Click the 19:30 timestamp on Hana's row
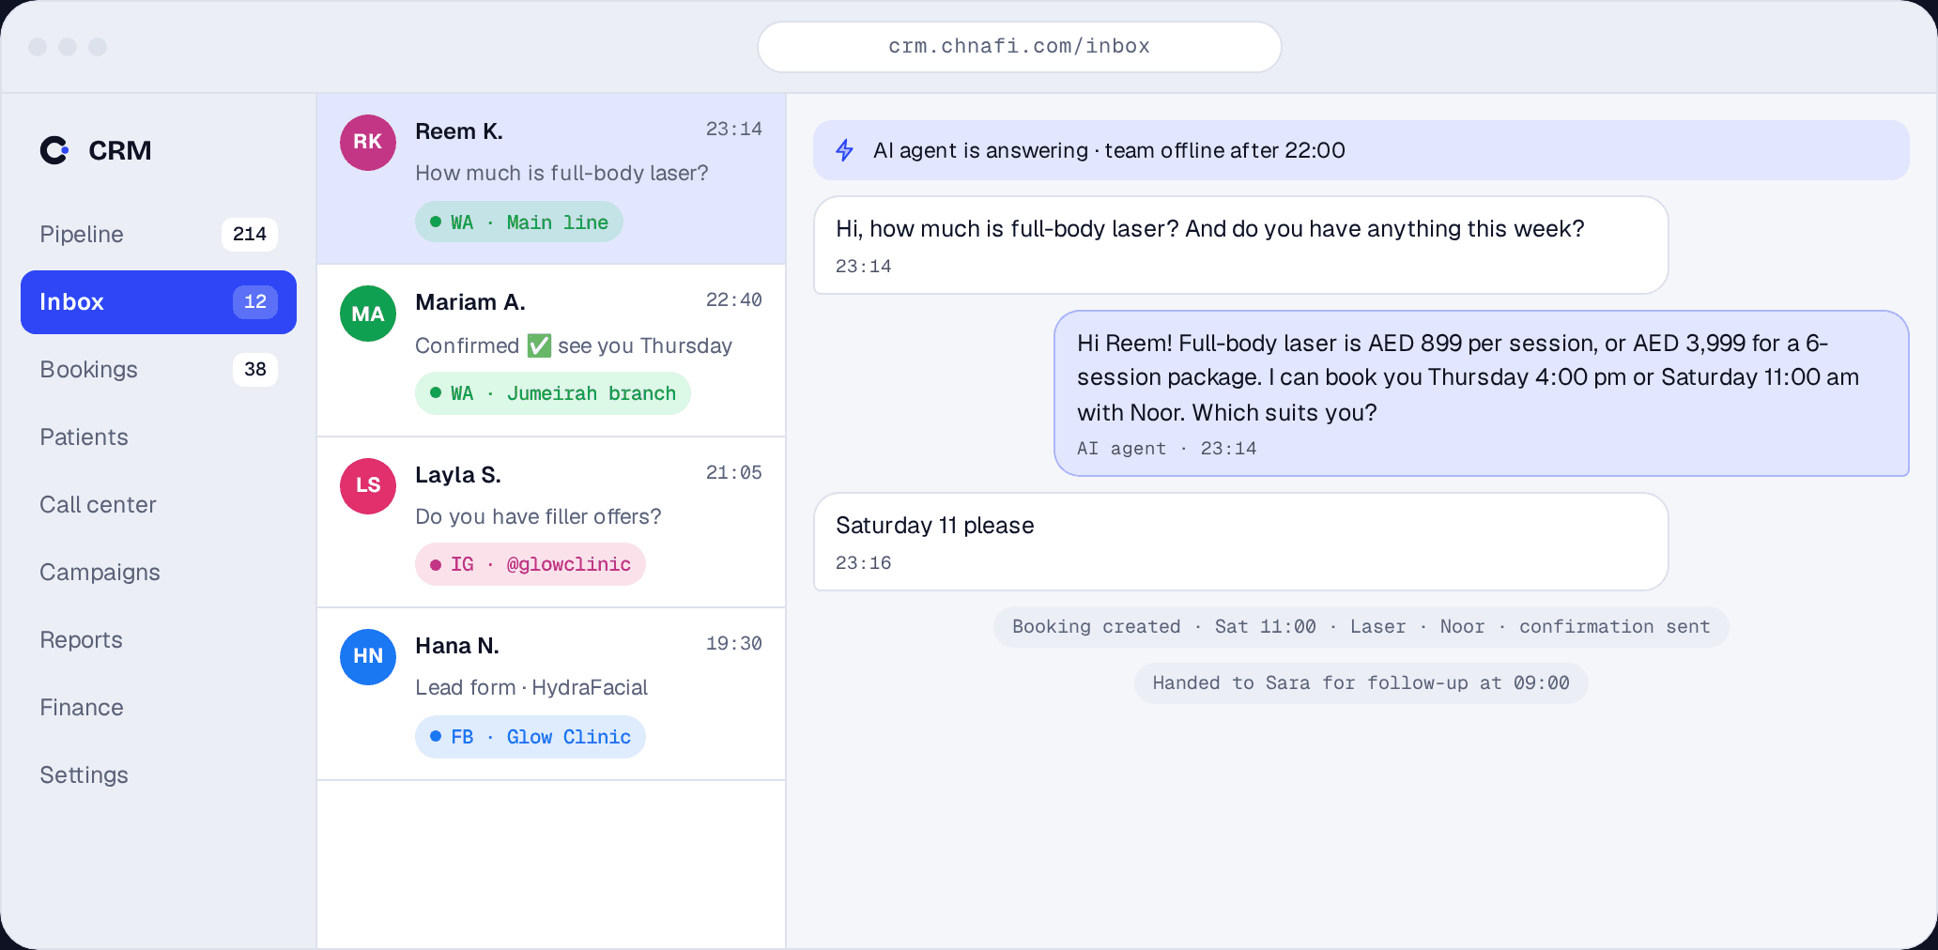Viewport: 1938px width, 950px height. tap(734, 644)
